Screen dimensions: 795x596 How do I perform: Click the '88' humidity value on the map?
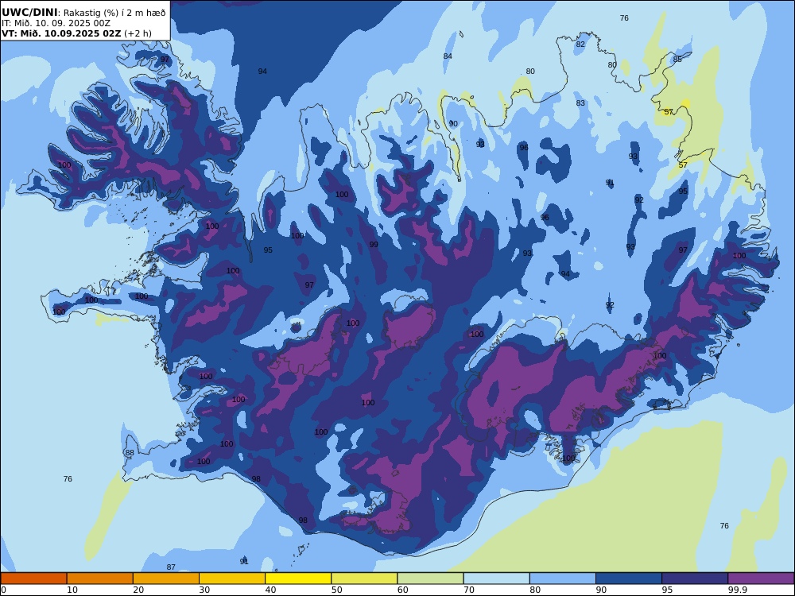130,453
